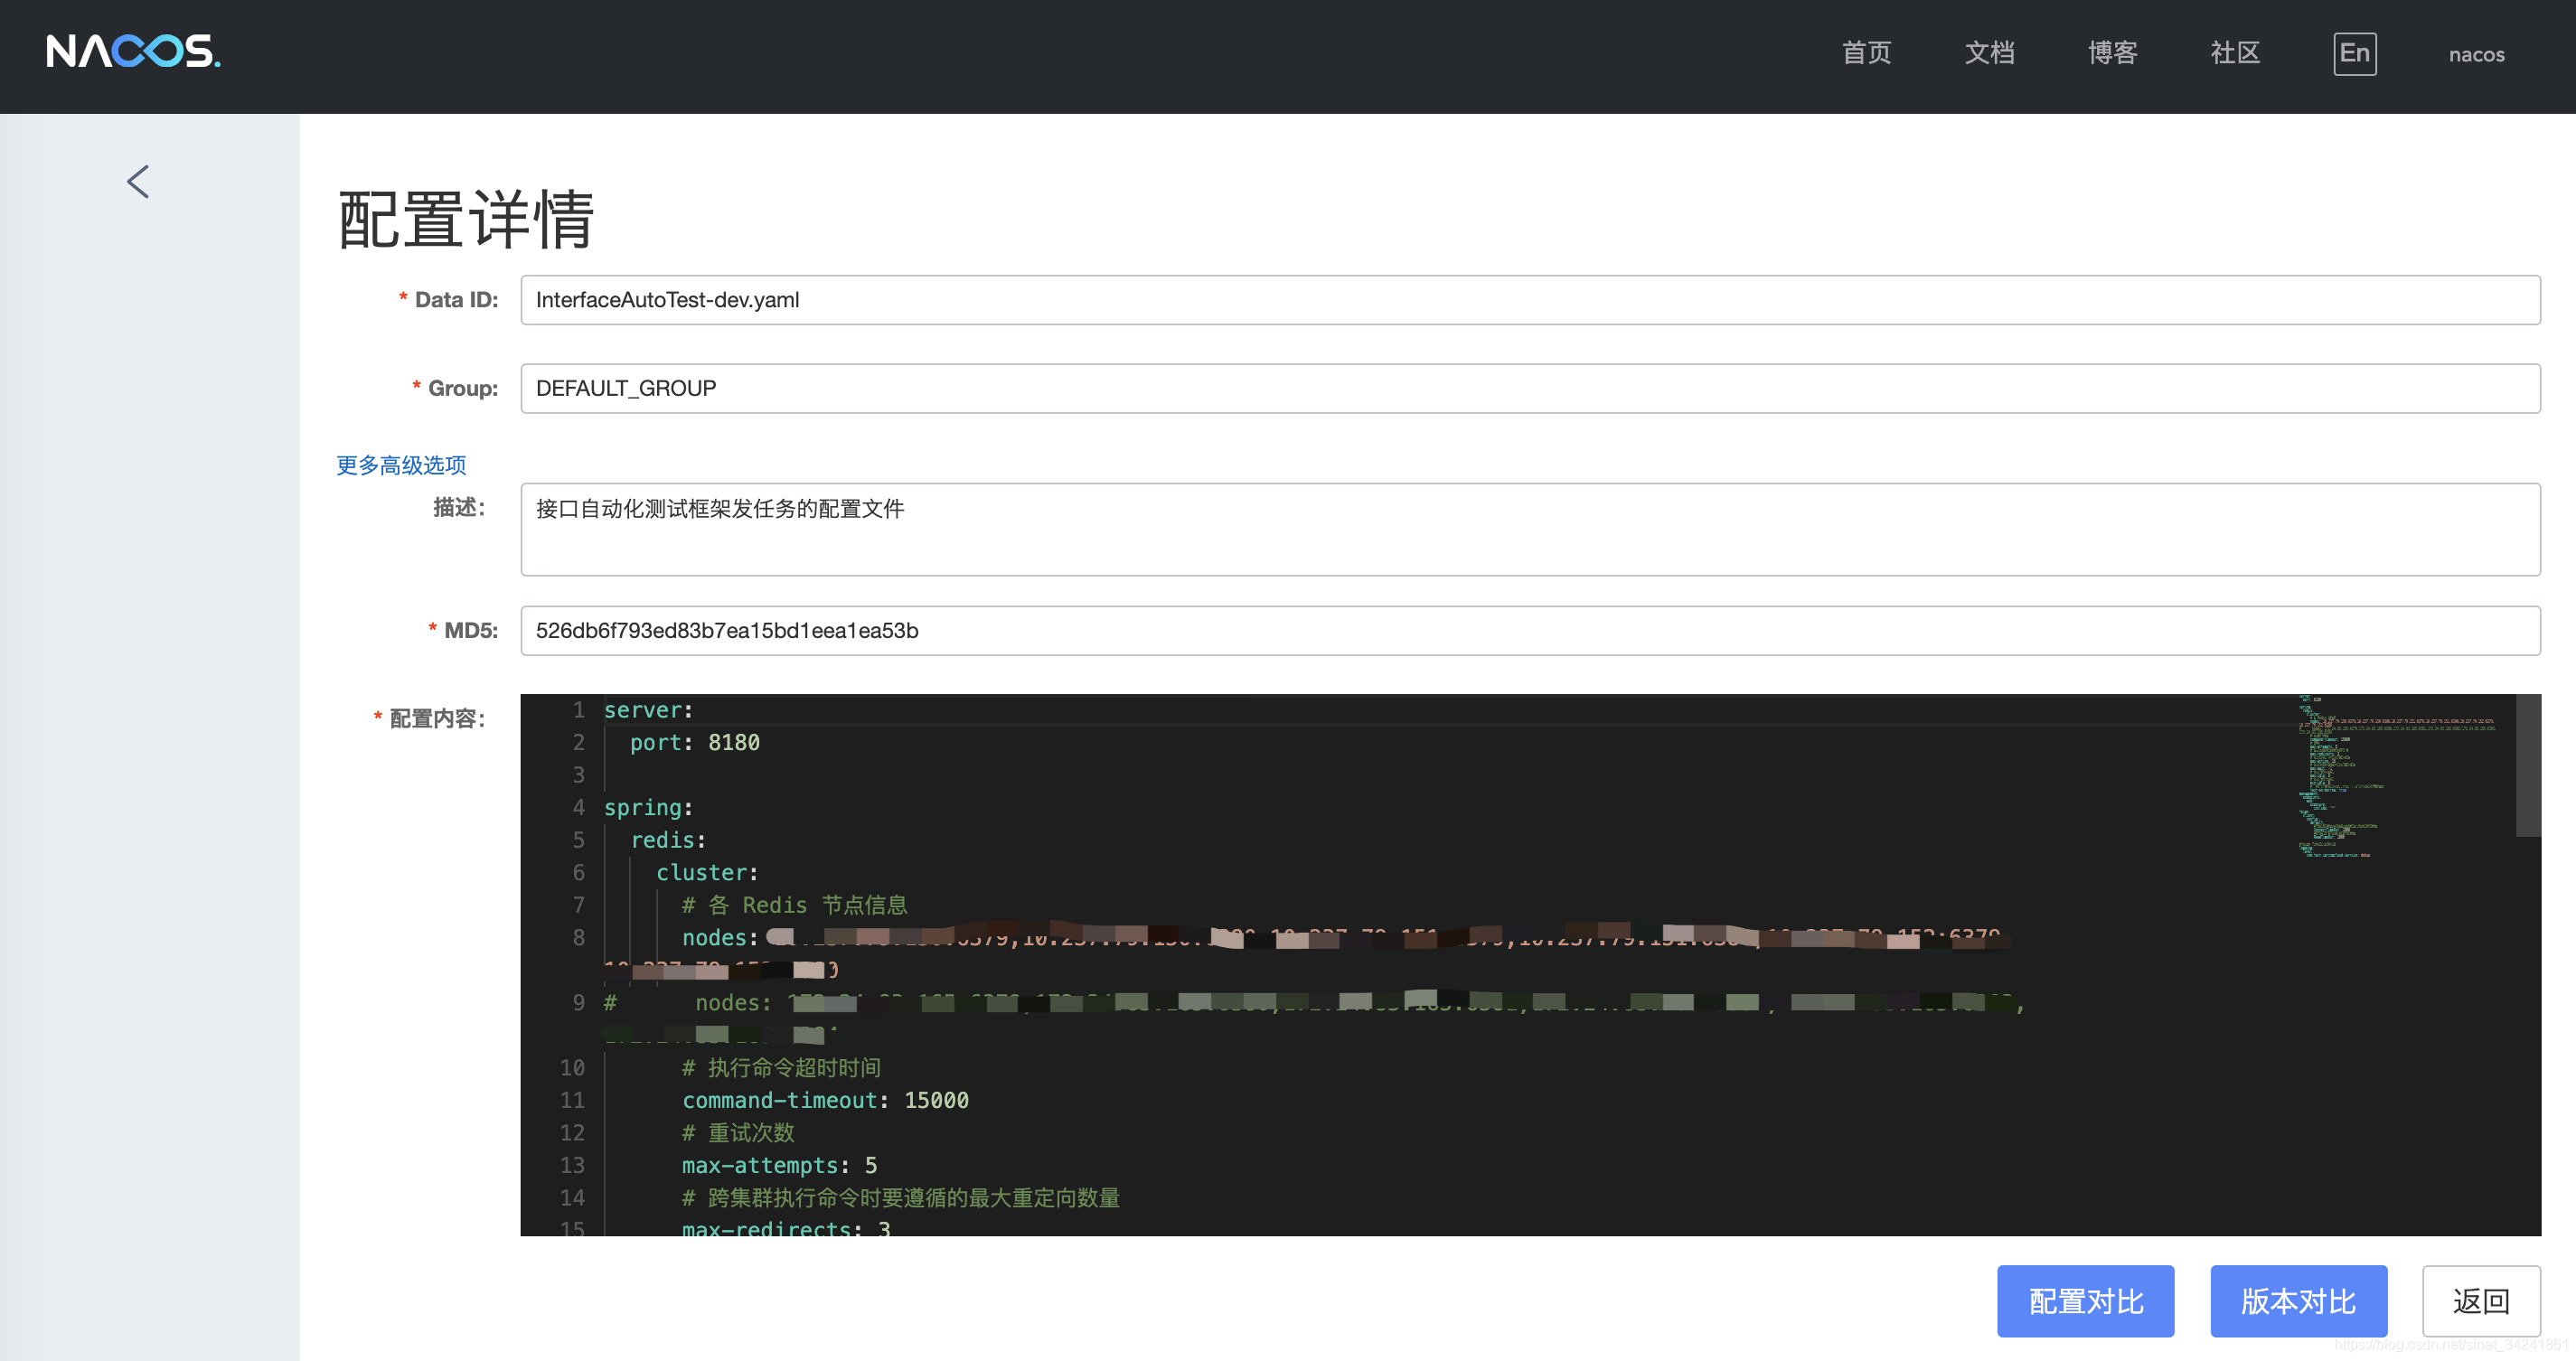Viewport: 2576px width, 1361px height.
Task: Click the 配置对比 button
Action: 2085,1300
